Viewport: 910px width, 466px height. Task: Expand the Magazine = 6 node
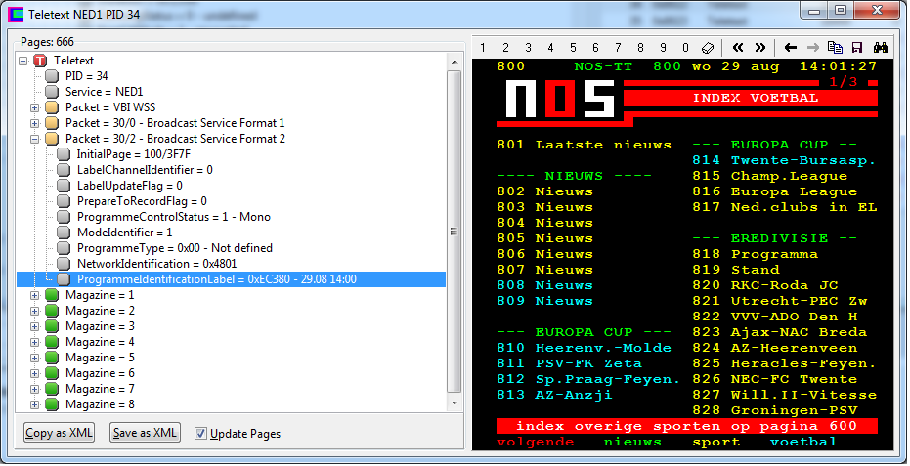point(35,373)
